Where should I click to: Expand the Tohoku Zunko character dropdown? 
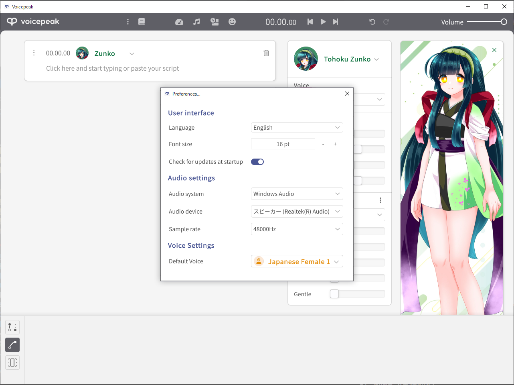[376, 59]
